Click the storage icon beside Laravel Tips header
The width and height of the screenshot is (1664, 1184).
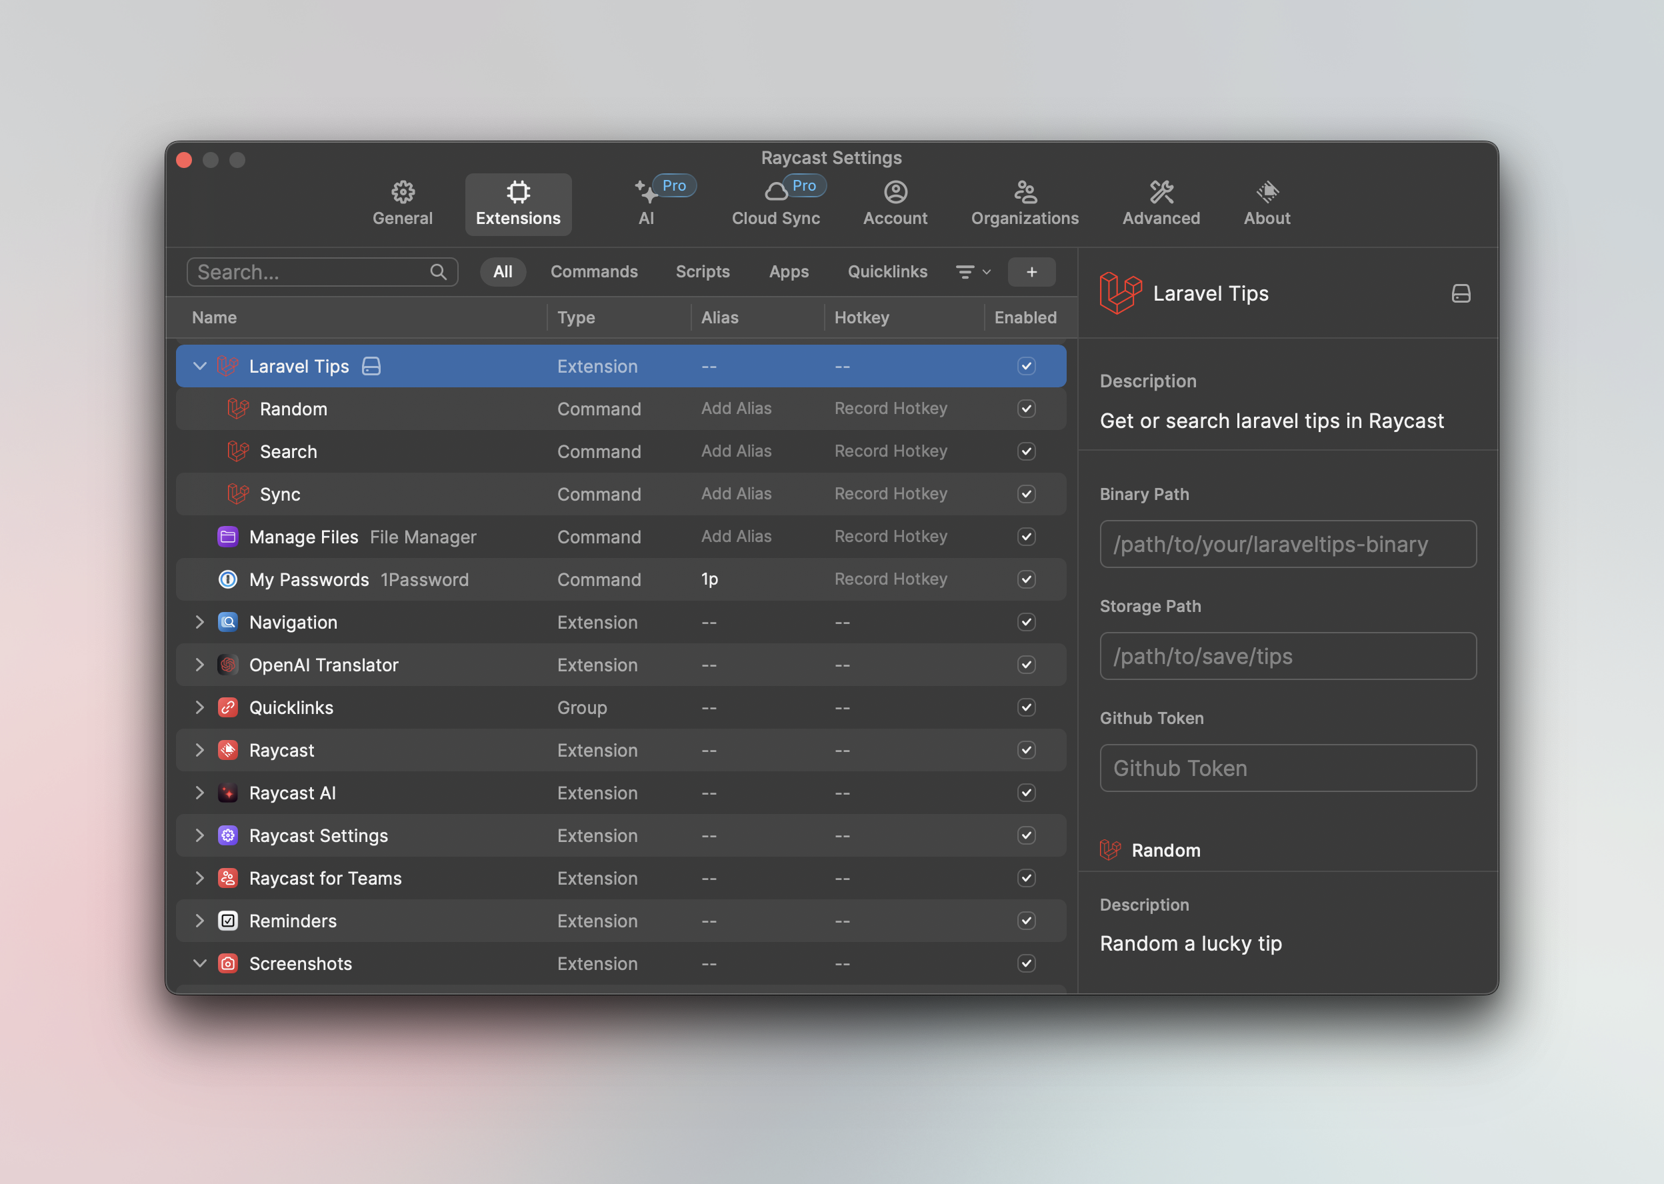tap(1461, 294)
